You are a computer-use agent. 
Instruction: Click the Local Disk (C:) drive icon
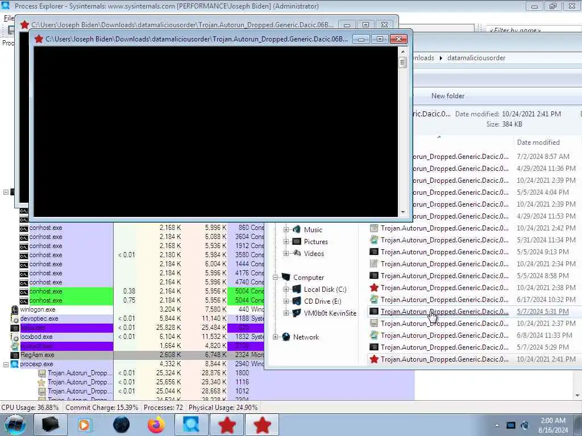[296, 289]
